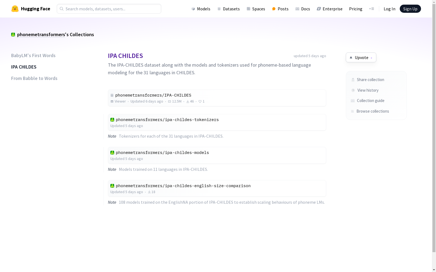
Task: Click Browse collections
Action: tap(370, 111)
